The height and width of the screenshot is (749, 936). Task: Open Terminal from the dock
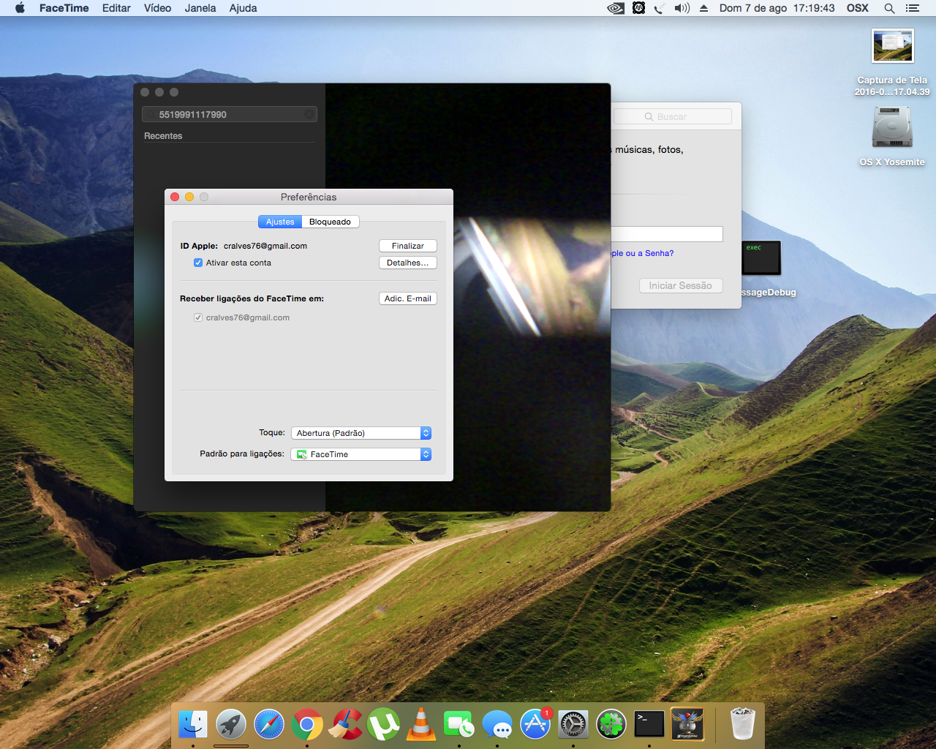click(649, 725)
